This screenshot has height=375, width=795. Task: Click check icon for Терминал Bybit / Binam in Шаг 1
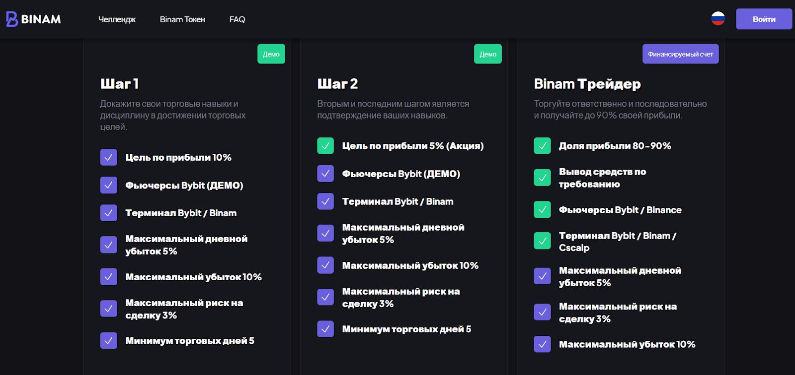tap(109, 213)
